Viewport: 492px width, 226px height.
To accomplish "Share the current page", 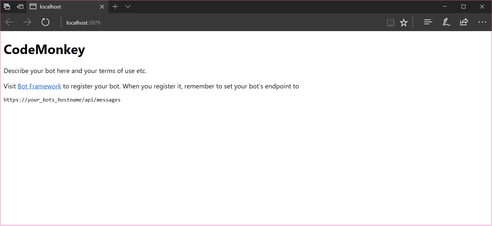I will pyautogui.click(x=464, y=22).
